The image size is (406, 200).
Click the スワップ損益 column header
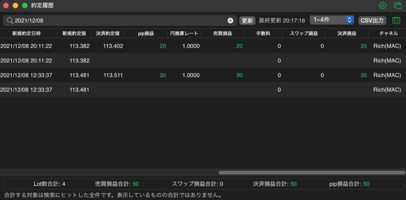[304, 33]
